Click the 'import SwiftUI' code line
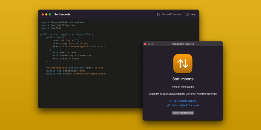The height and width of the screenshot is (130, 261). (x=51, y=28)
